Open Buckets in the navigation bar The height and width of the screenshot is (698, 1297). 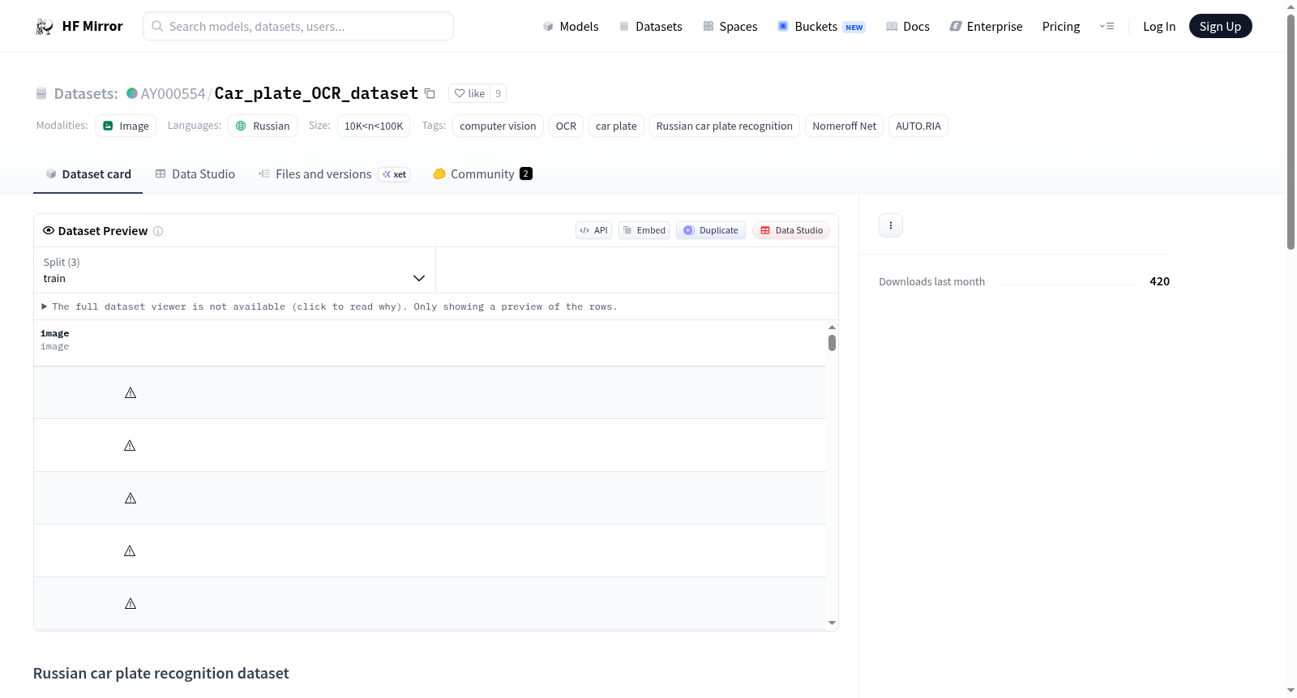[x=821, y=27]
